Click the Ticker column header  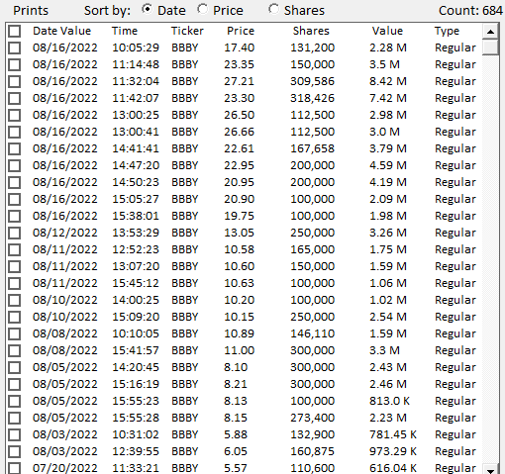[x=187, y=31]
